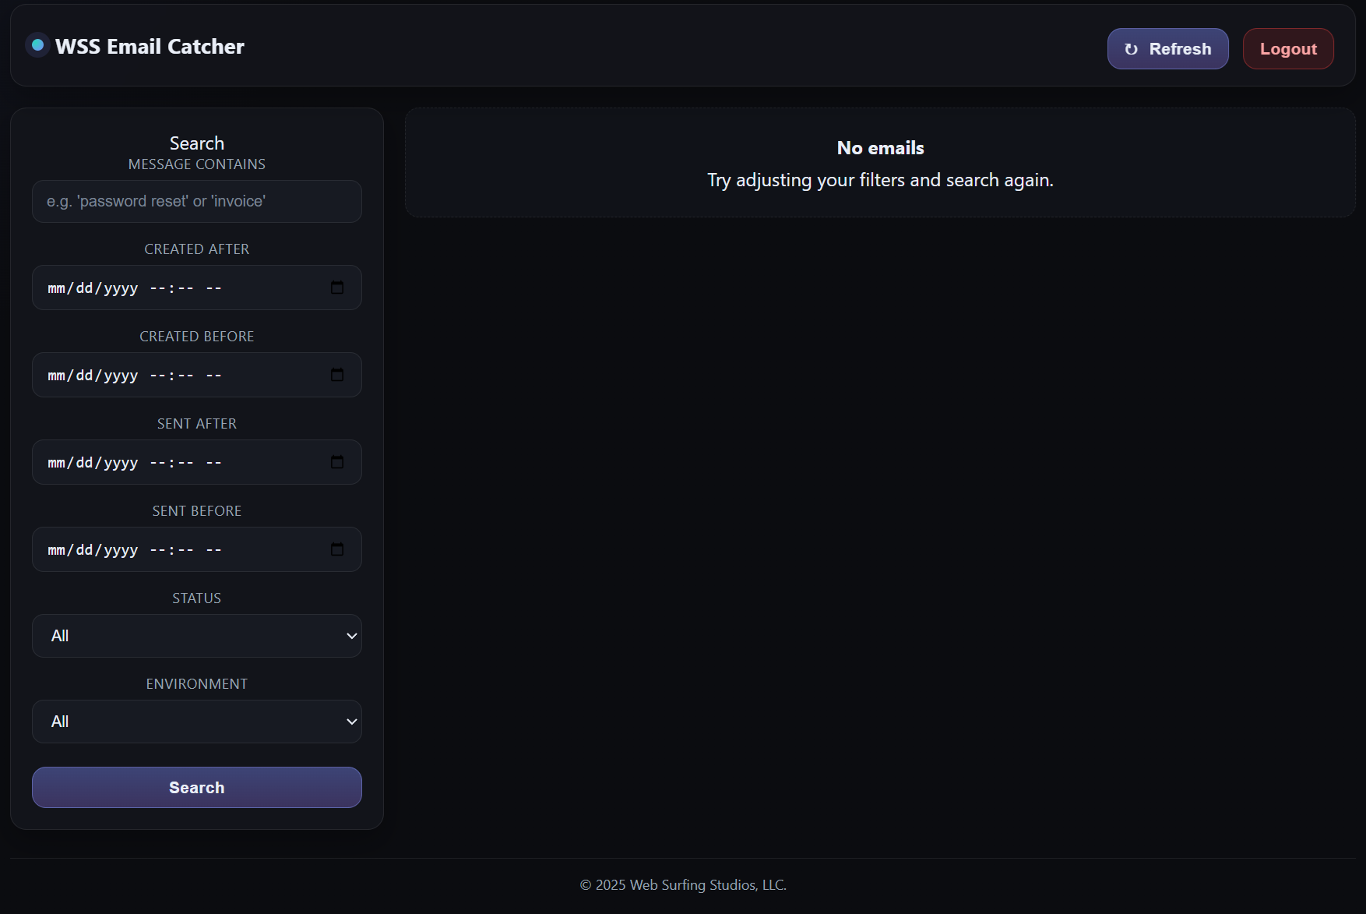This screenshot has height=914, width=1366.
Task: Click the blue dot logo icon
Action: [x=37, y=45]
